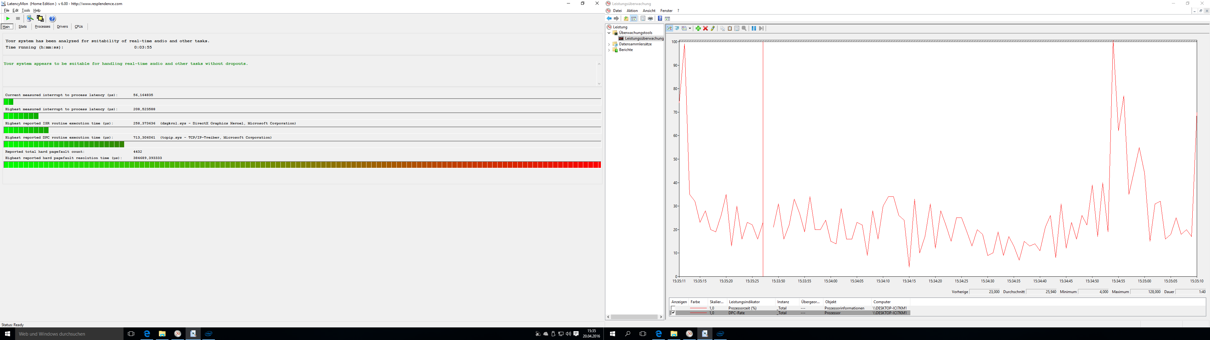The height and width of the screenshot is (340, 1210).
Task: Click the LatencyMon blue help icon
Action: tap(53, 19)
